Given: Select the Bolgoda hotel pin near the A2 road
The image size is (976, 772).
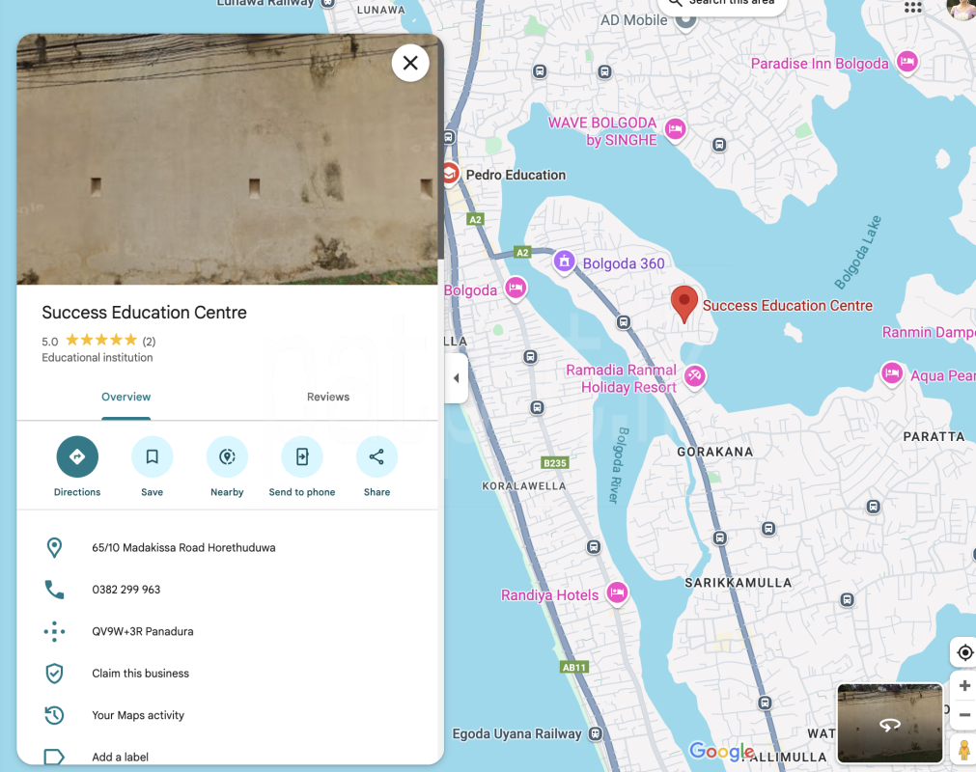Looking at the screenshot, I should tap(516, 288).
